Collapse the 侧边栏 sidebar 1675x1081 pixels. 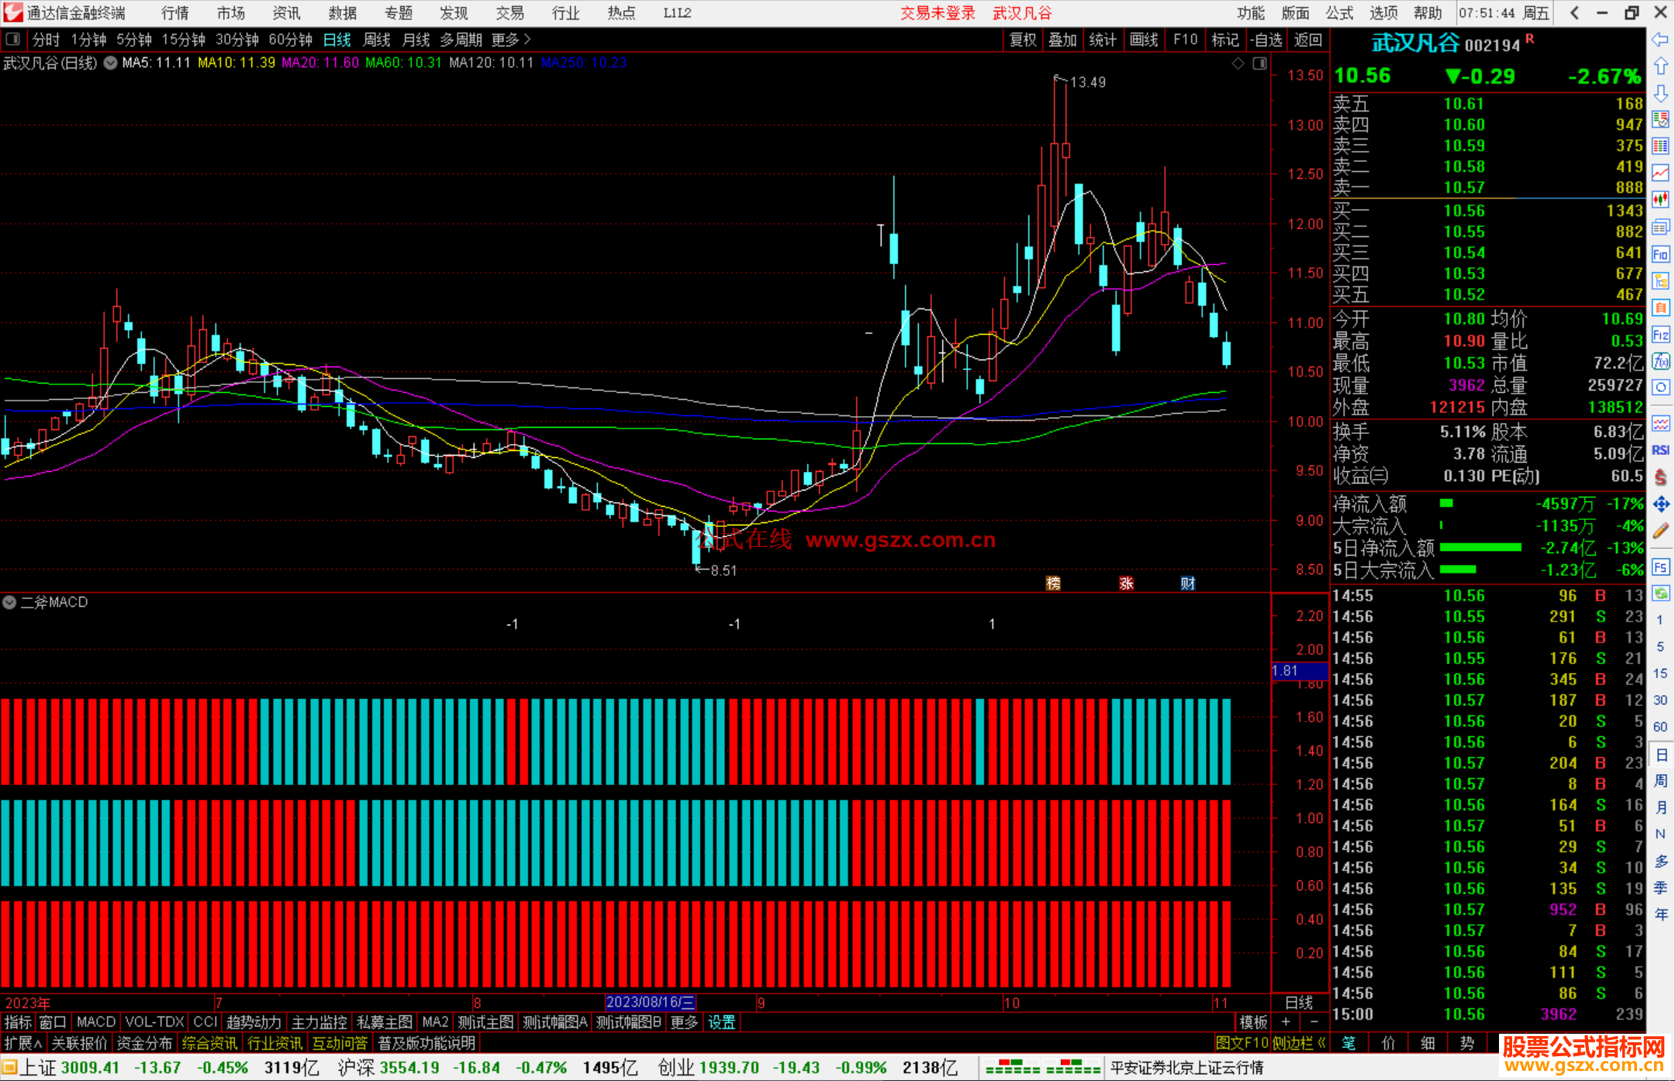(x=1299, y=1043)
